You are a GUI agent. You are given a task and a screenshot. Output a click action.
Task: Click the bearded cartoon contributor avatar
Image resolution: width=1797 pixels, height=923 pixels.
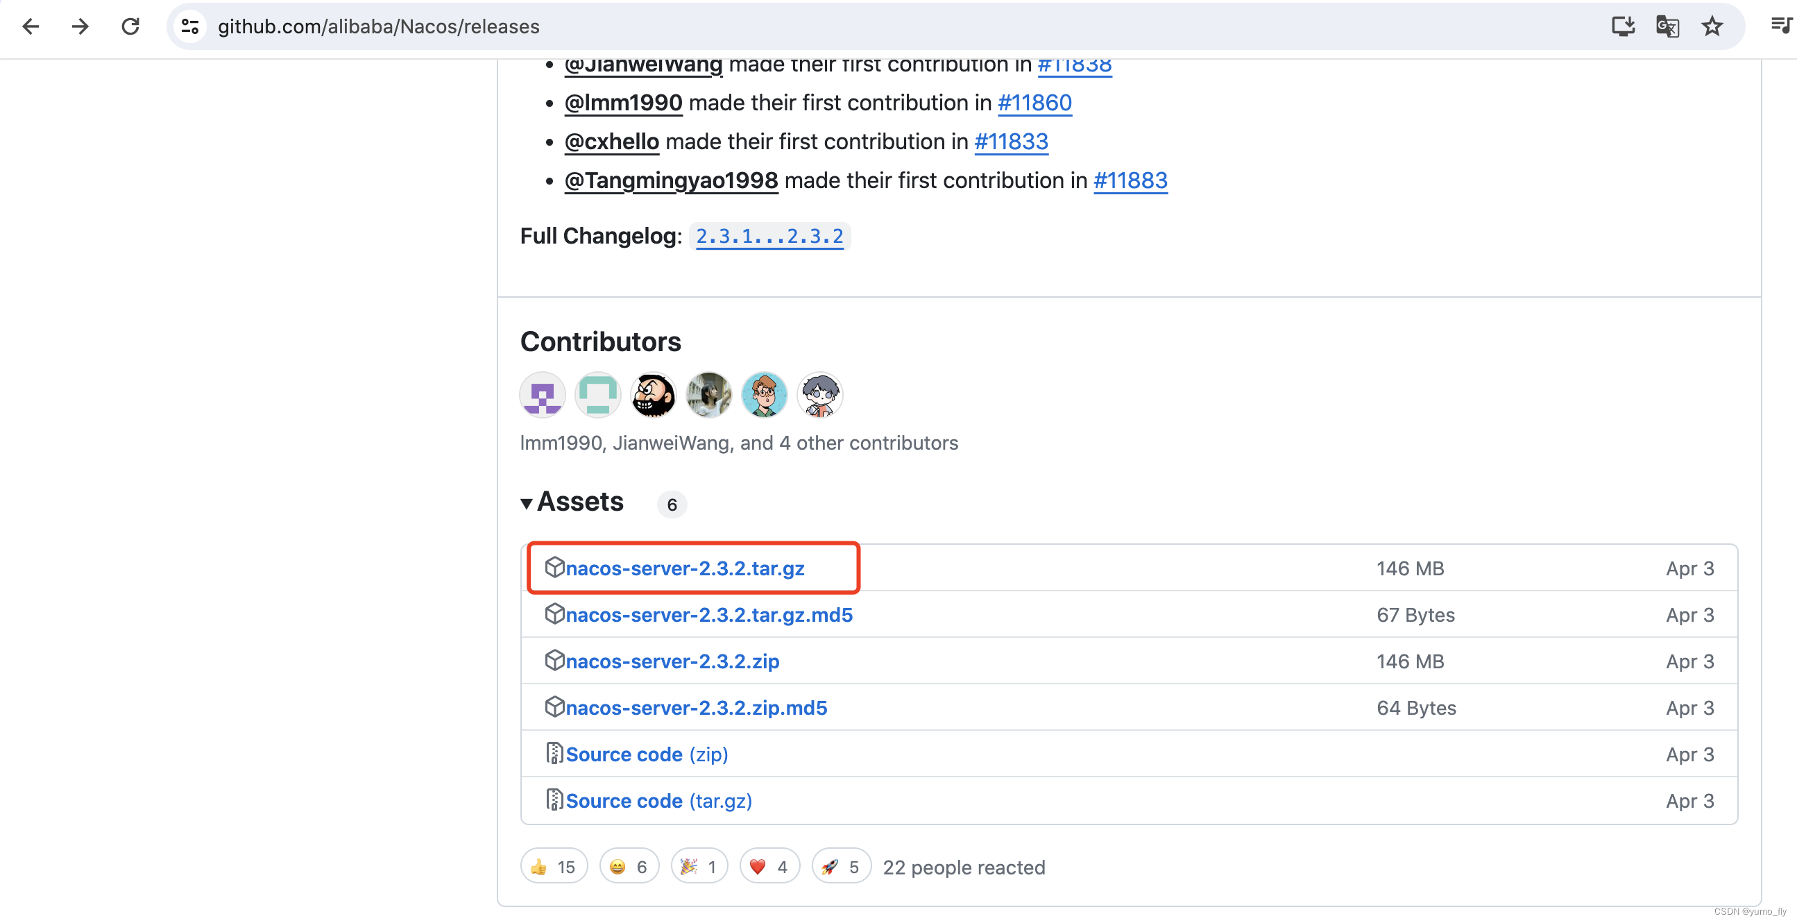[653, 395]
